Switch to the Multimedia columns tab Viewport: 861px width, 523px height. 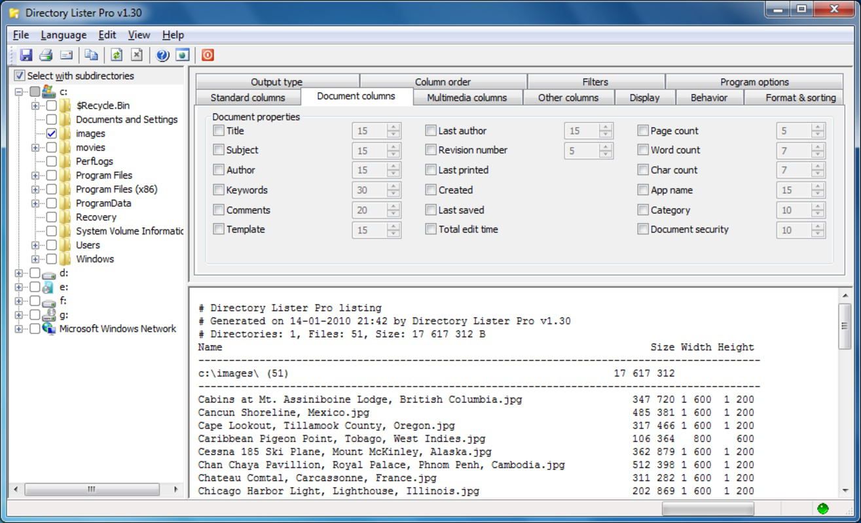click(467, 97)
